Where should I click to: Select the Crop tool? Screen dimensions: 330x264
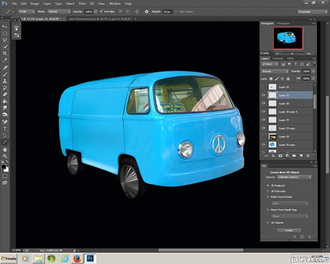[x=5, y=53]
